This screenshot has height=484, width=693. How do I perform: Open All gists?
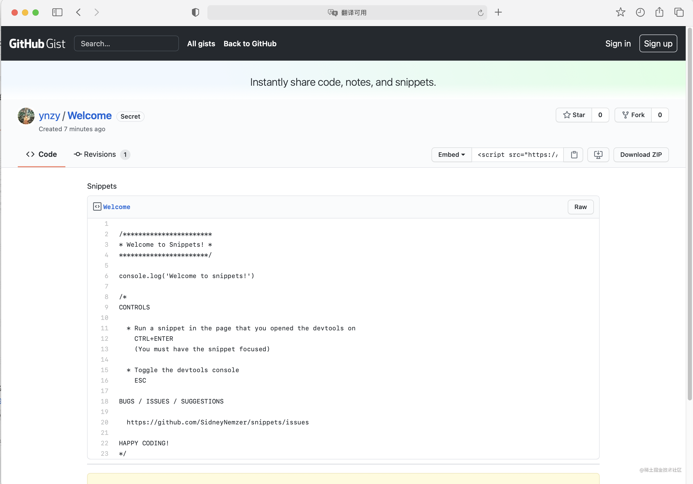[x=201, y=44]
